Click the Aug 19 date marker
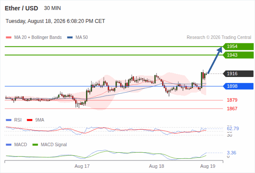The height and width of the screenshot is (173, 255). click(208, 166)
